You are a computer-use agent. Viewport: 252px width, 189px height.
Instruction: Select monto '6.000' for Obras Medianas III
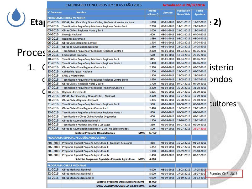152,178
